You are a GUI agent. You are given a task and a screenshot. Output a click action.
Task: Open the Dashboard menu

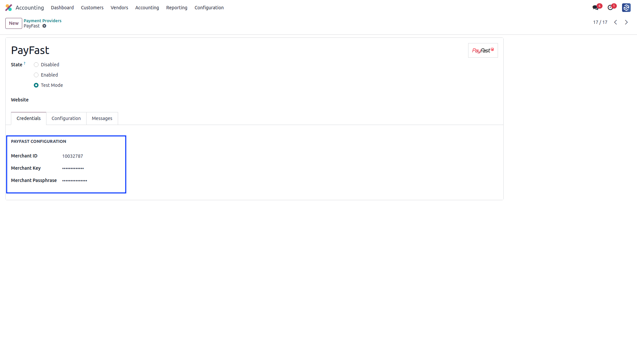click(x=62, y=8)
